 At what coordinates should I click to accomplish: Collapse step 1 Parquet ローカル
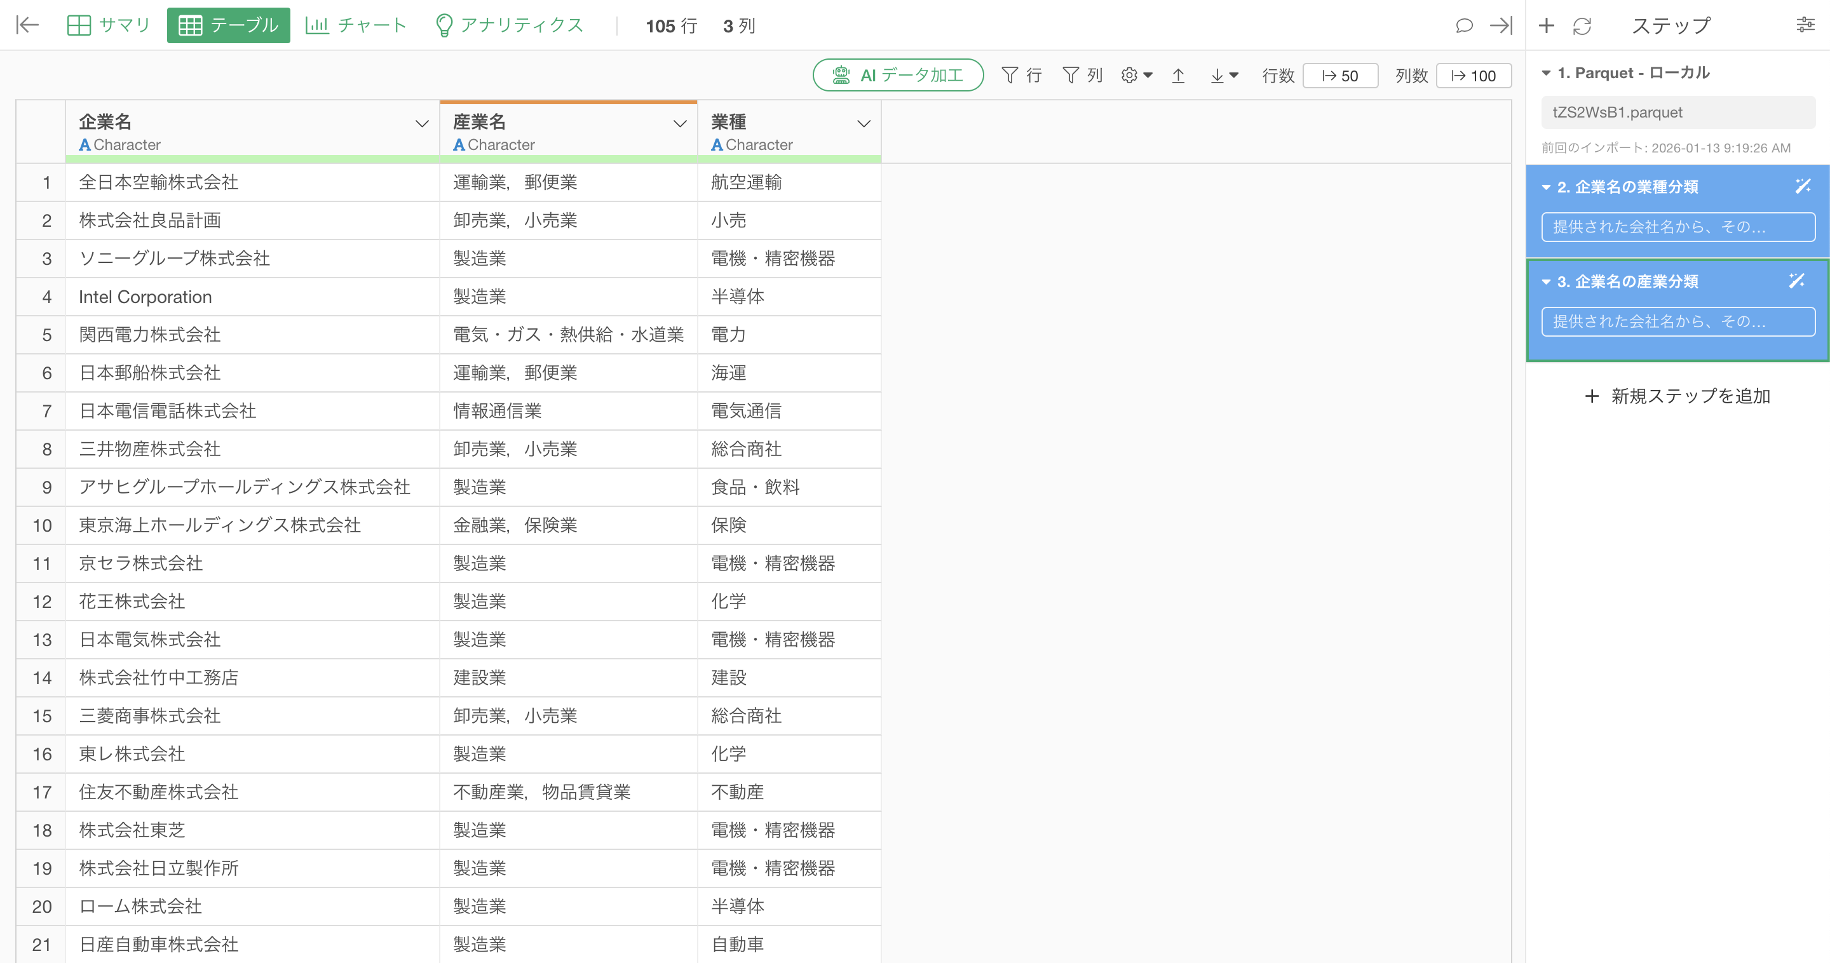tap(1546, 73)
